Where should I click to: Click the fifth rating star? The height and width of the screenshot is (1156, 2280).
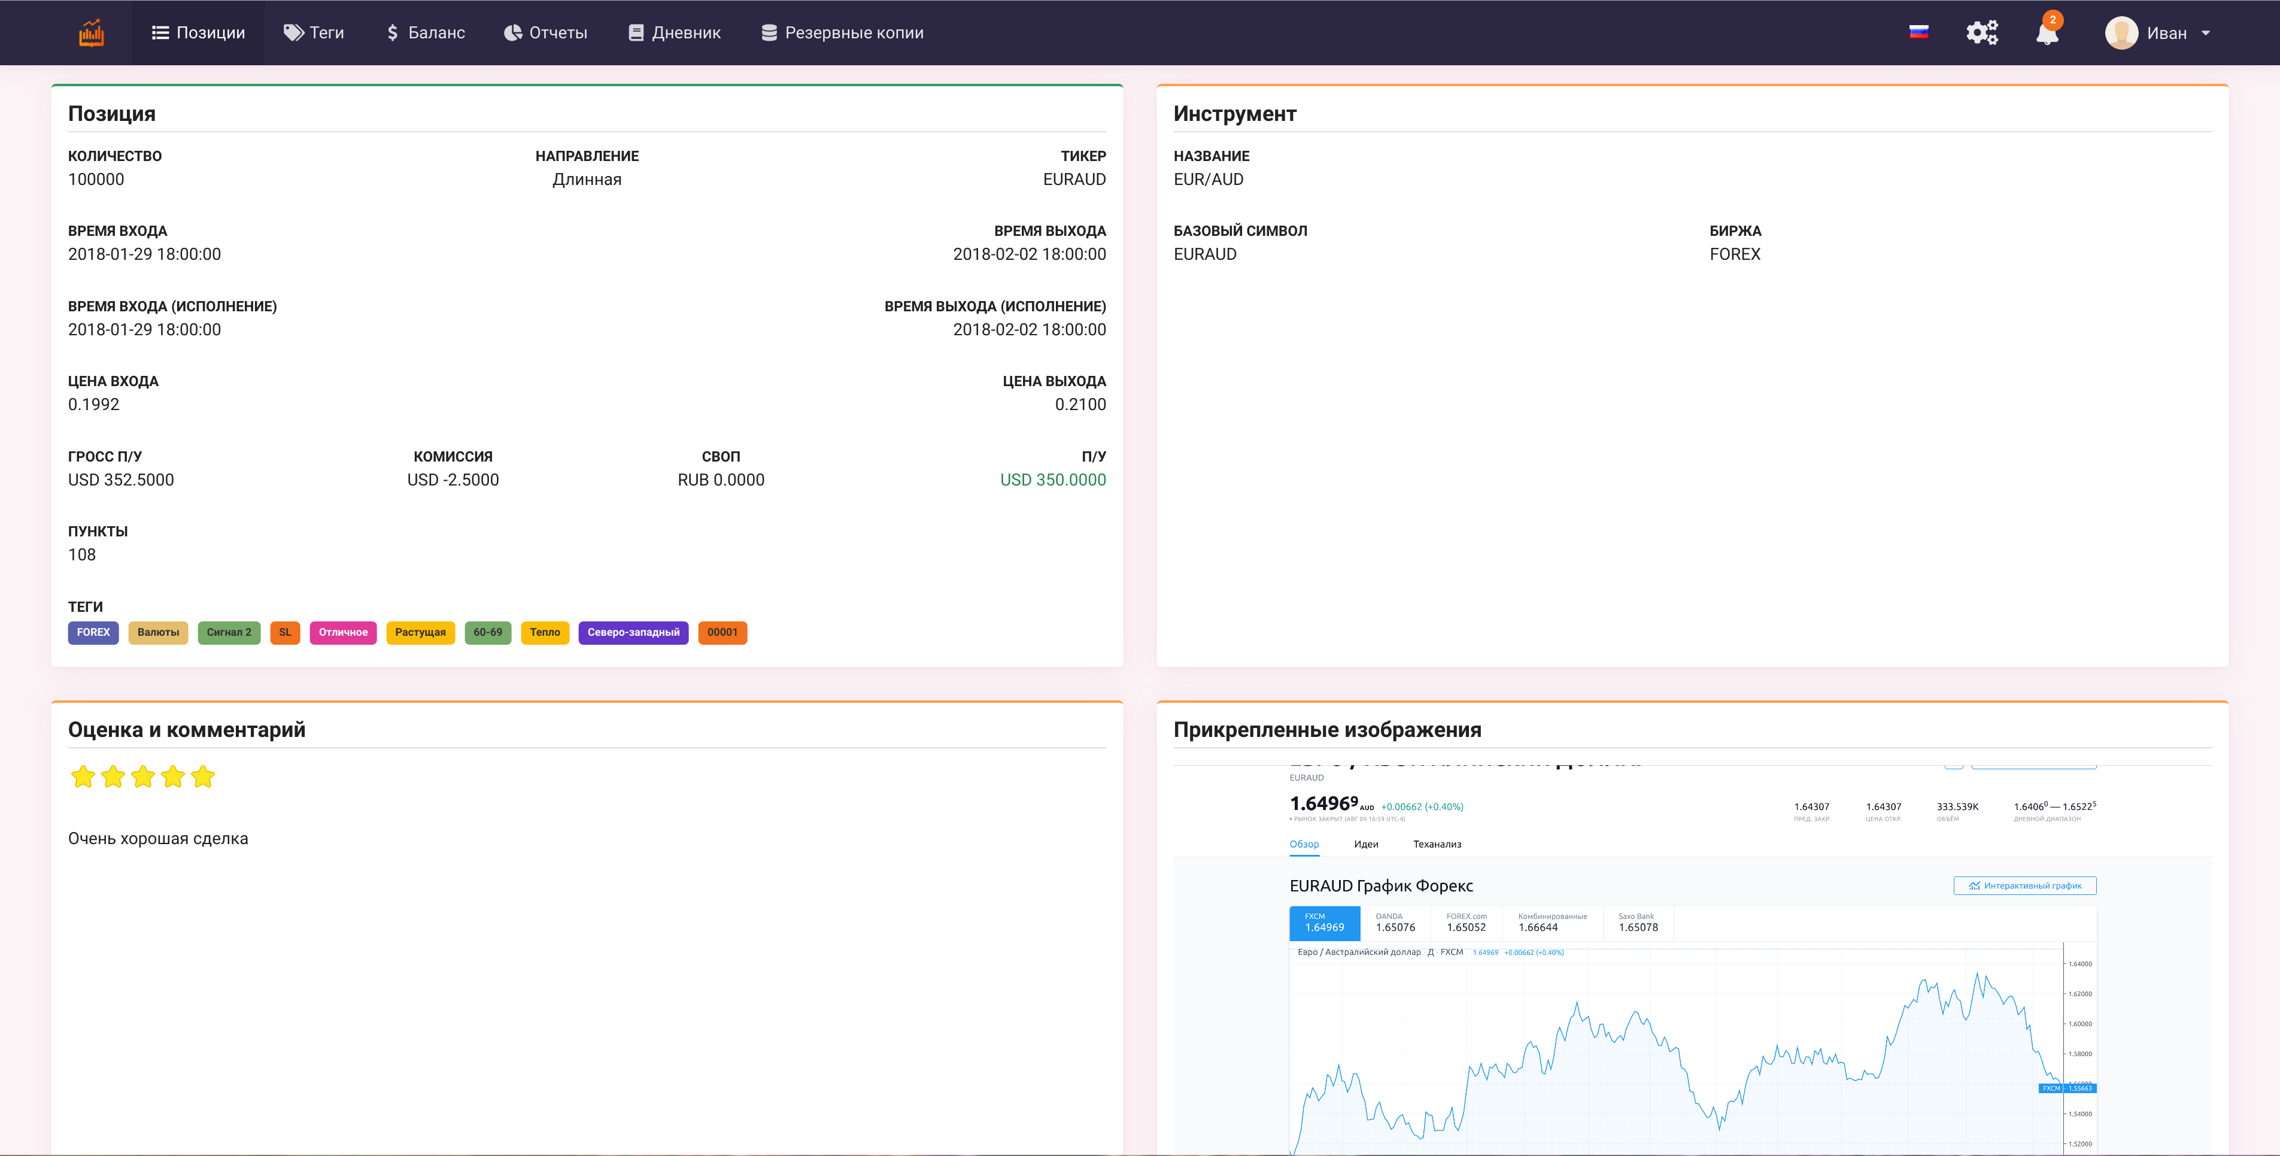[x=203, y=777]
